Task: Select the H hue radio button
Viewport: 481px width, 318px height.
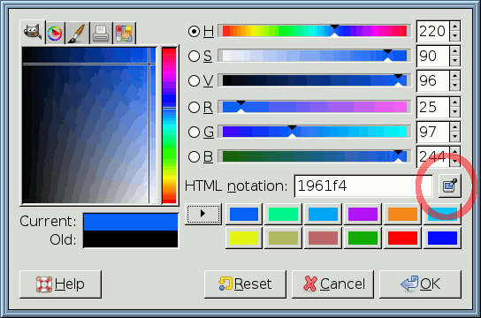Action: click(194, 31)
